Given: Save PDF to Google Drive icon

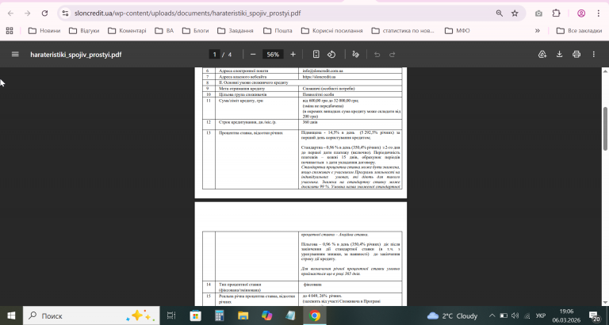Looking at the screenshot, I should [x=542, y=55].
